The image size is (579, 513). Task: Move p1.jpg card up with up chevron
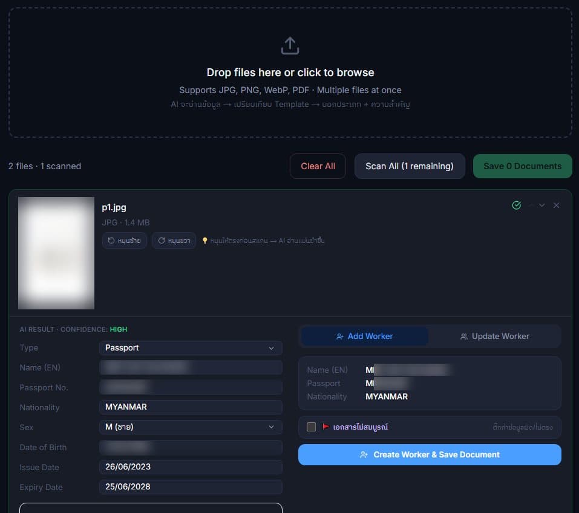coord(531,205)
